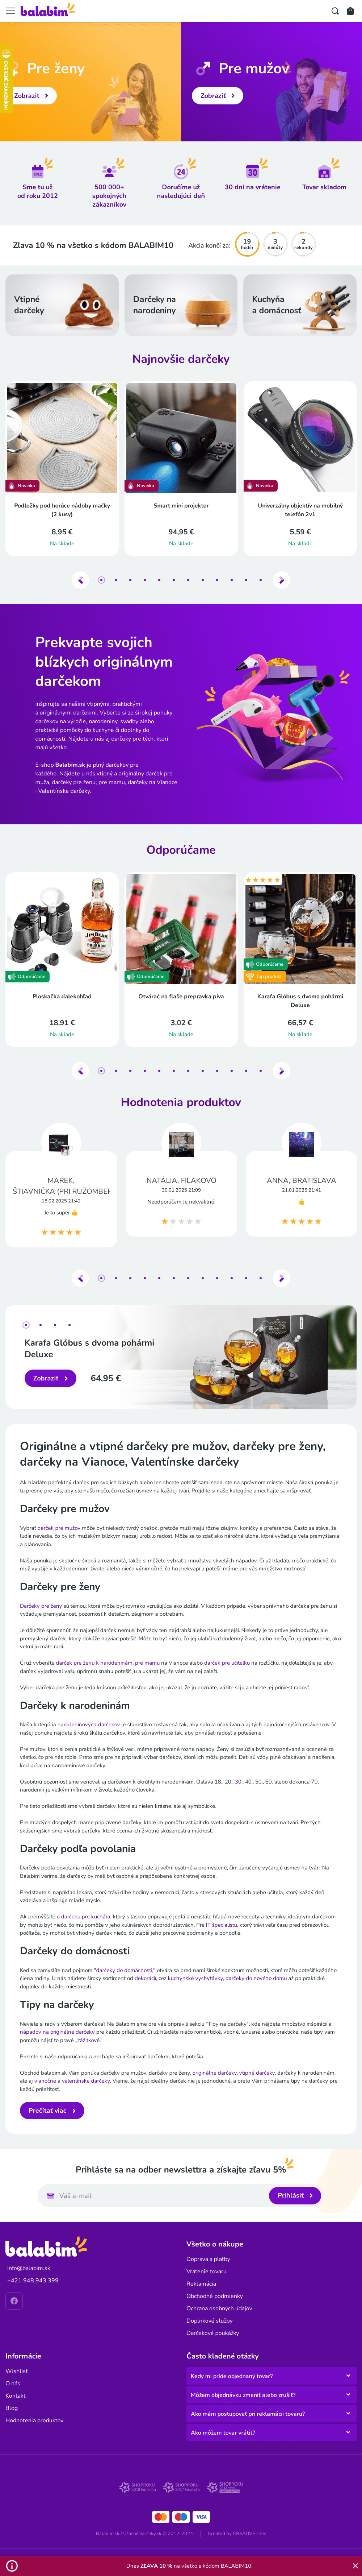Click the balabim logo in header
The height and width of the screenshot is (2576, 362).
tap(47, 11)
